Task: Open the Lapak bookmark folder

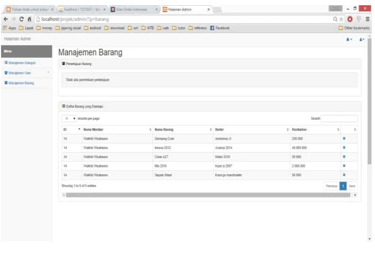Action: [x=26, y=28]
